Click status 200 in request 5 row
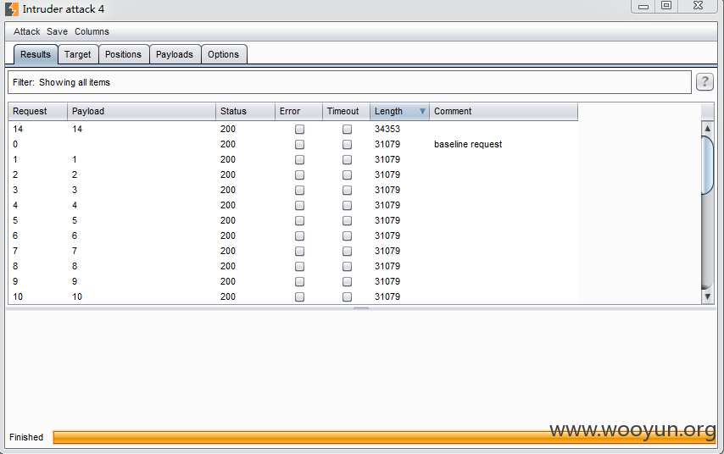724x454 pixels. [228, 220]
